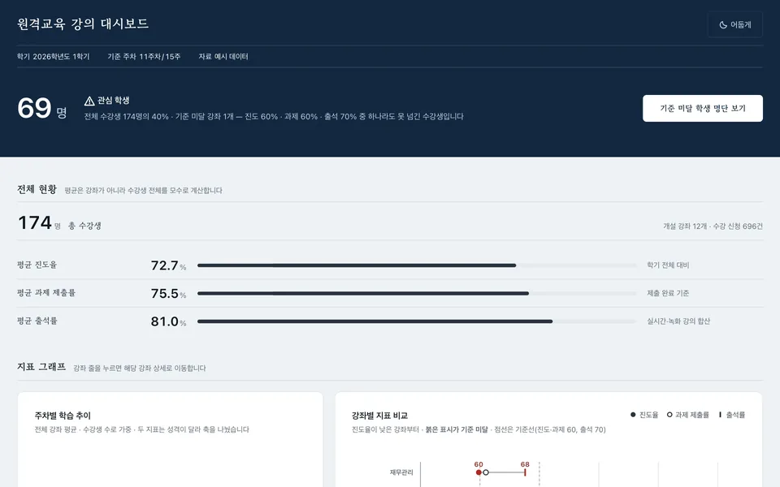Click the 평균 과제 제출률 progress bar
Screen dimensions: 780x487
[x=417, y=293]
